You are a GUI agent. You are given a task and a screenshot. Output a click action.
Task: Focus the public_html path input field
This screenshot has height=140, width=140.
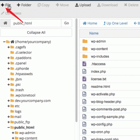36,23
